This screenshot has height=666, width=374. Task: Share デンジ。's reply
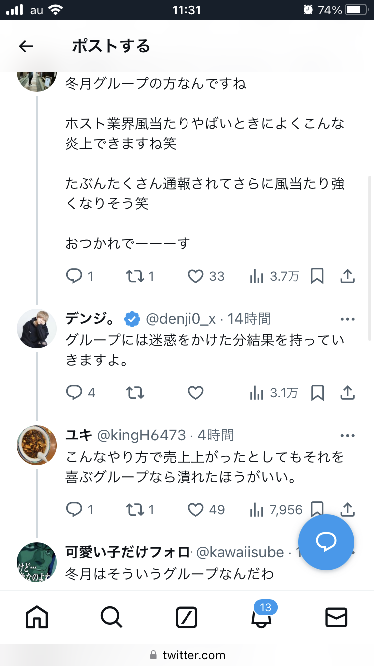(x=347, y=393)
